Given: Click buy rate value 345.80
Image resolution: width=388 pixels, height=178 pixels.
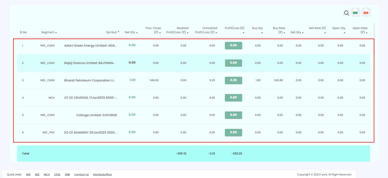Looking at the screenshot, I should 278,80.
